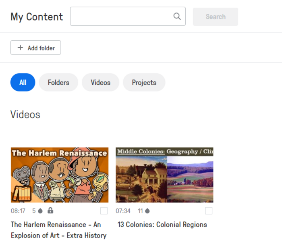Click the 07:34 duration label
The width and height of the screenshot is (282, 246).
123,211
